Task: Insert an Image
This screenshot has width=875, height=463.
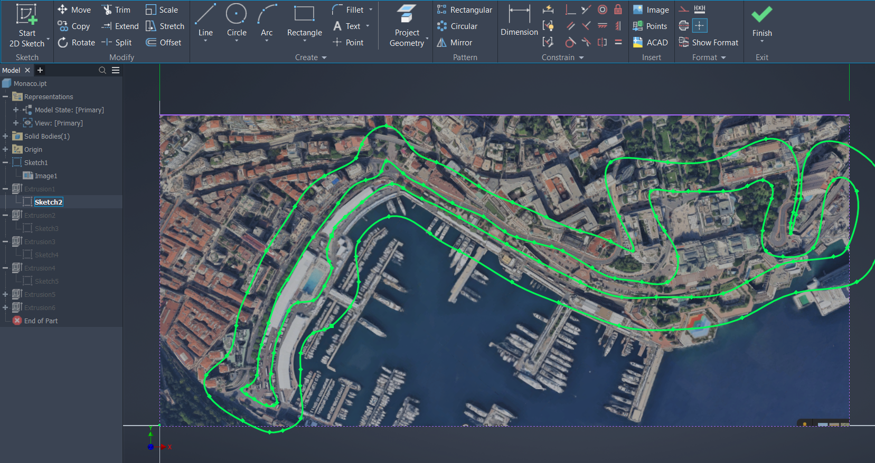Action: click(651, 9)
